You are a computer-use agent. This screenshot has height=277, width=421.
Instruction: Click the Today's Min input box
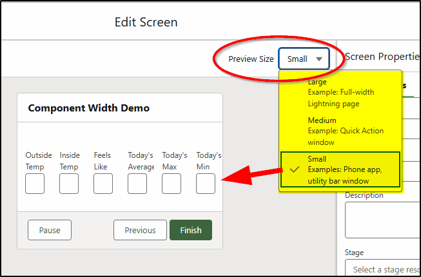pyautogui.click(x=206, y=184)
